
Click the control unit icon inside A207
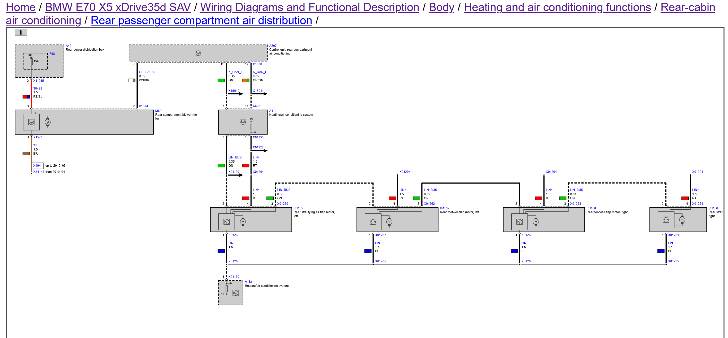click(198, 53)
